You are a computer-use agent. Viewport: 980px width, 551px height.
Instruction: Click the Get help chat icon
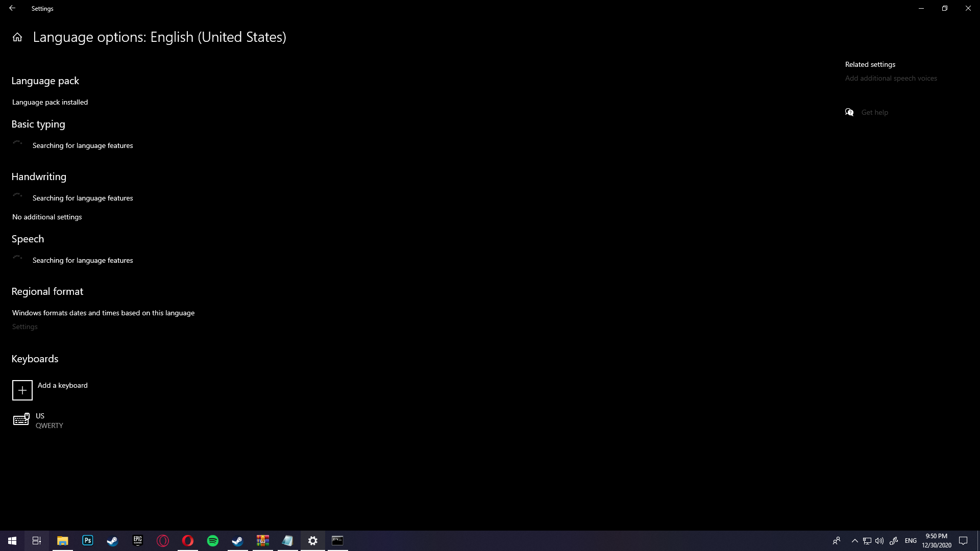849,112
